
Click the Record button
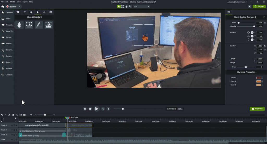(x=11, y=6)
